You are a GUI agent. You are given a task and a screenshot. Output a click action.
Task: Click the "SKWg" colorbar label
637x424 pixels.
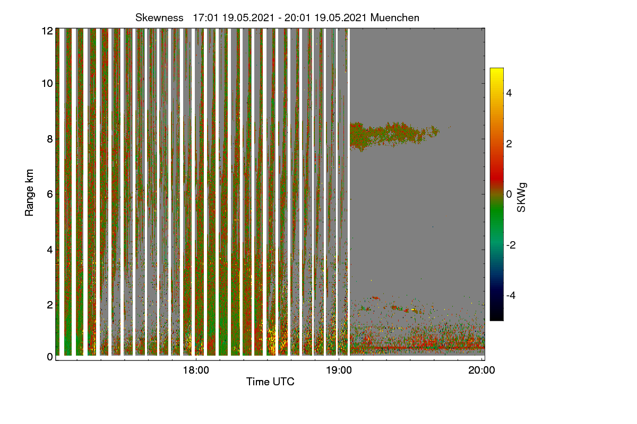(522, 197)
